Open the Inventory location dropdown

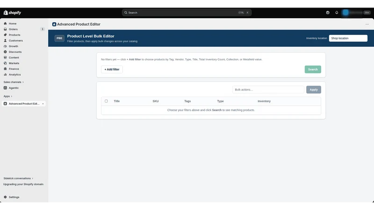point(348,38)
